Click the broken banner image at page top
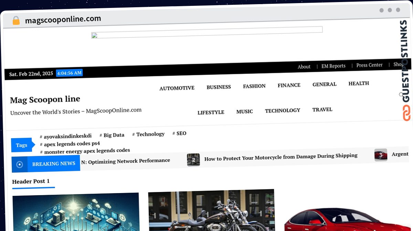Screen dimensions: 413x231 (207, 32)
